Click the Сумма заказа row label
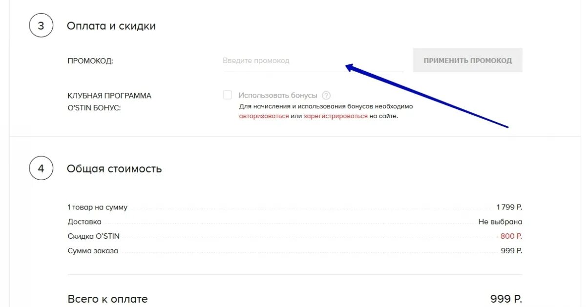The image size is (586, 307). point(93,251)
